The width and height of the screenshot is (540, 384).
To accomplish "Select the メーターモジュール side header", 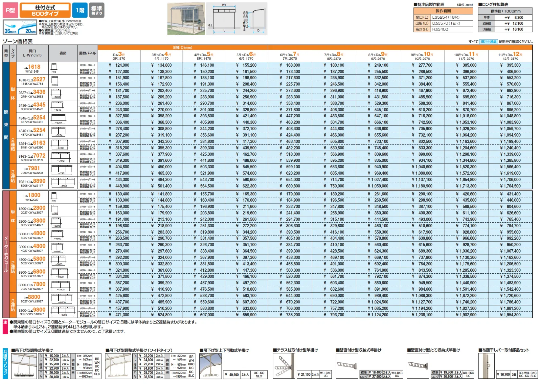I will 6,254.
